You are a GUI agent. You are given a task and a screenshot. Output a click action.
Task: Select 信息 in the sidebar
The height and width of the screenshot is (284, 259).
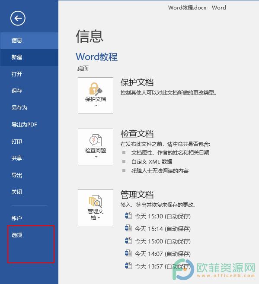(x=29, y=41)
